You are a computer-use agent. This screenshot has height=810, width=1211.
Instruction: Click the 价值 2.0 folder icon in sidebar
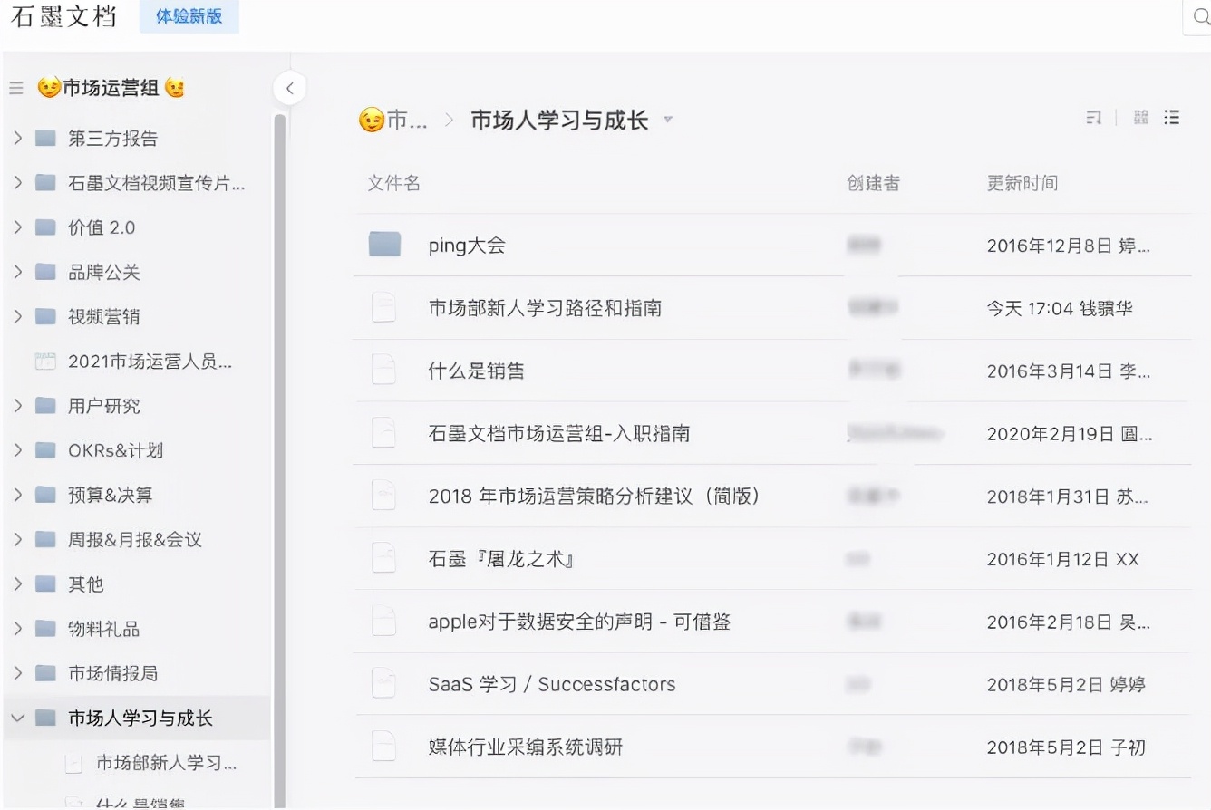coord(45,227)
